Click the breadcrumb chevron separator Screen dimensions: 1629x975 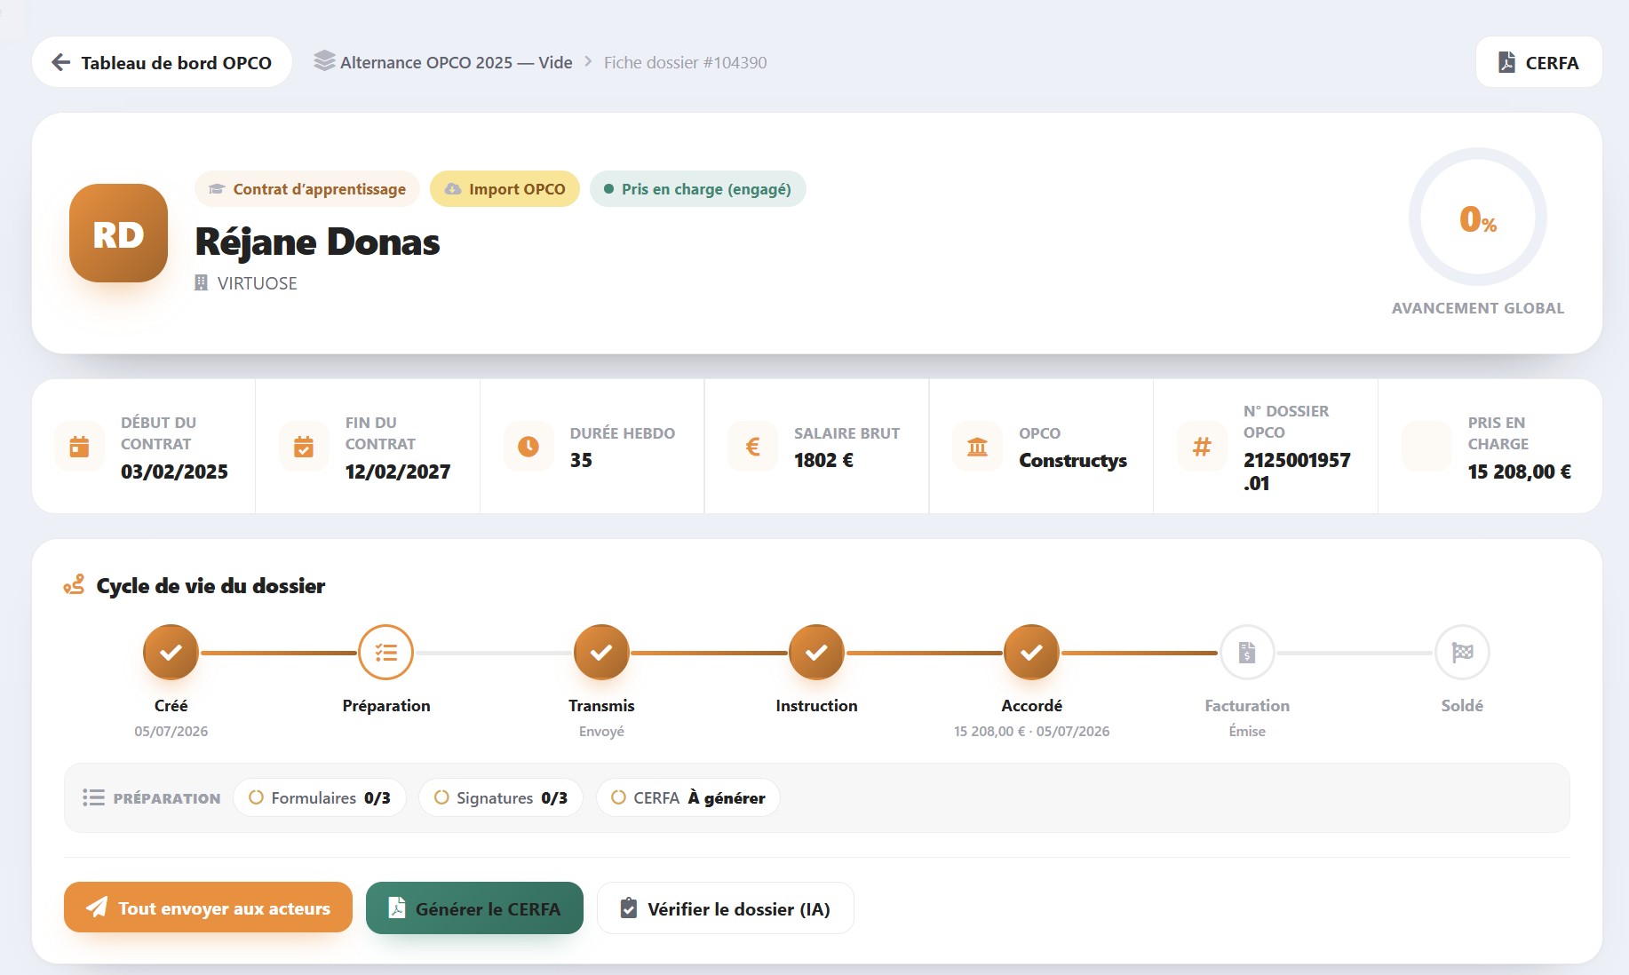pyautogui.click(x=588, y=61)
